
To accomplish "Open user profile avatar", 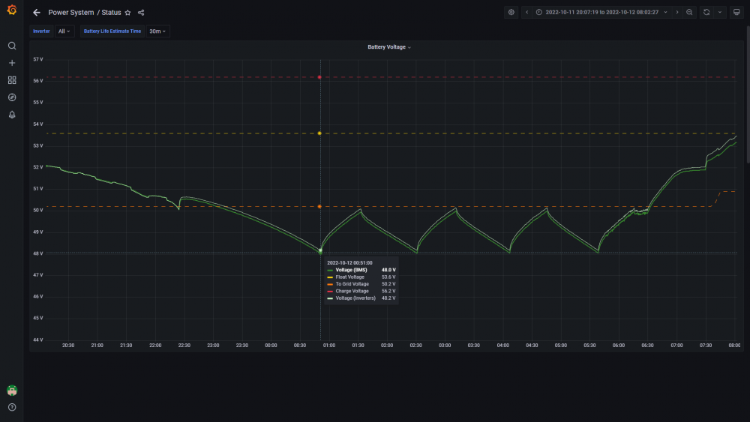I will (12, 391).
